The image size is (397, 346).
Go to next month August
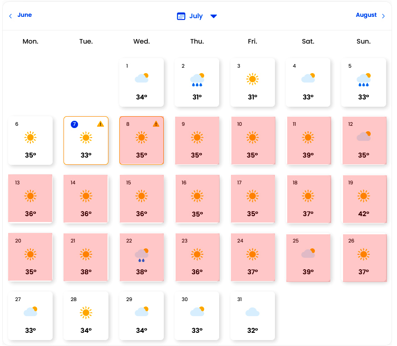(x=366, y=15)
